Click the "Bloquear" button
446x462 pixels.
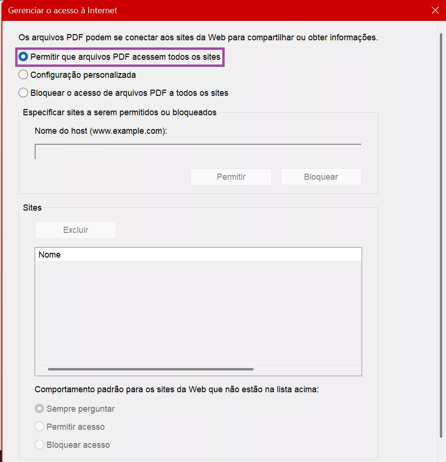[x=321, y=176]
